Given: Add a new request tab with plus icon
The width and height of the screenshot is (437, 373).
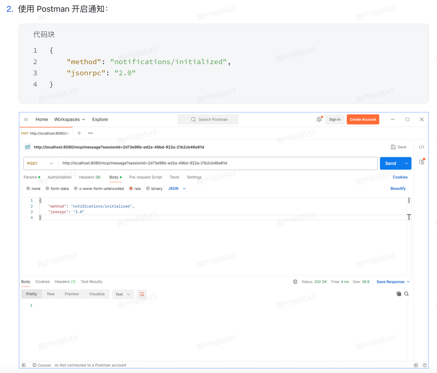Looking at the screenshot, I should coord(79,133).
